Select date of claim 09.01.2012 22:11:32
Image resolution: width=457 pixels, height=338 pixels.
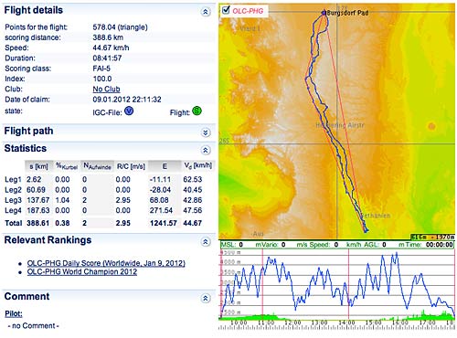point(127,100)
